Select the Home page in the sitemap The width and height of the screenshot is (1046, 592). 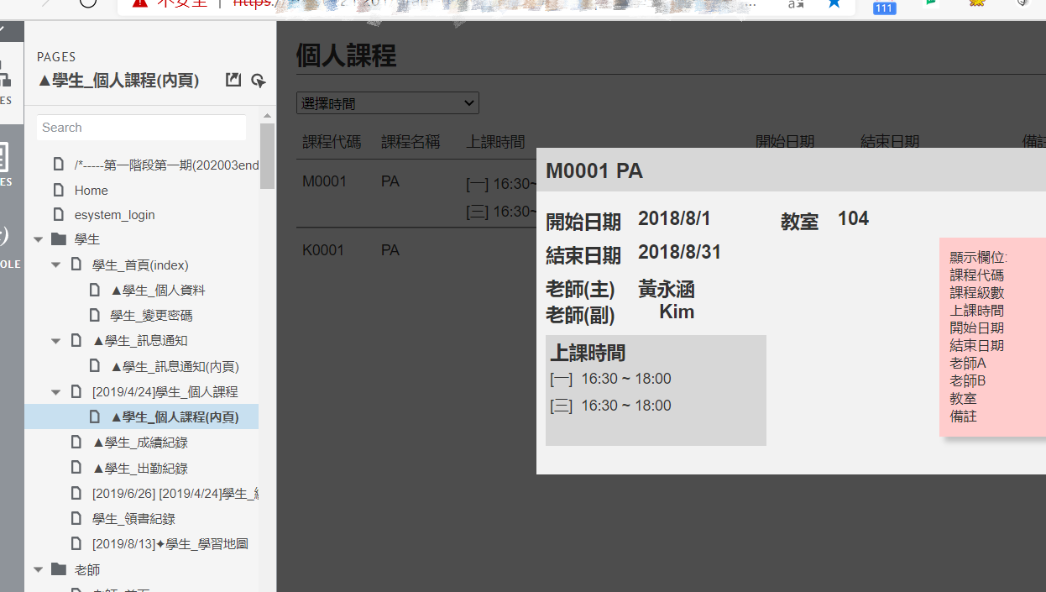[x=90, y=190]
